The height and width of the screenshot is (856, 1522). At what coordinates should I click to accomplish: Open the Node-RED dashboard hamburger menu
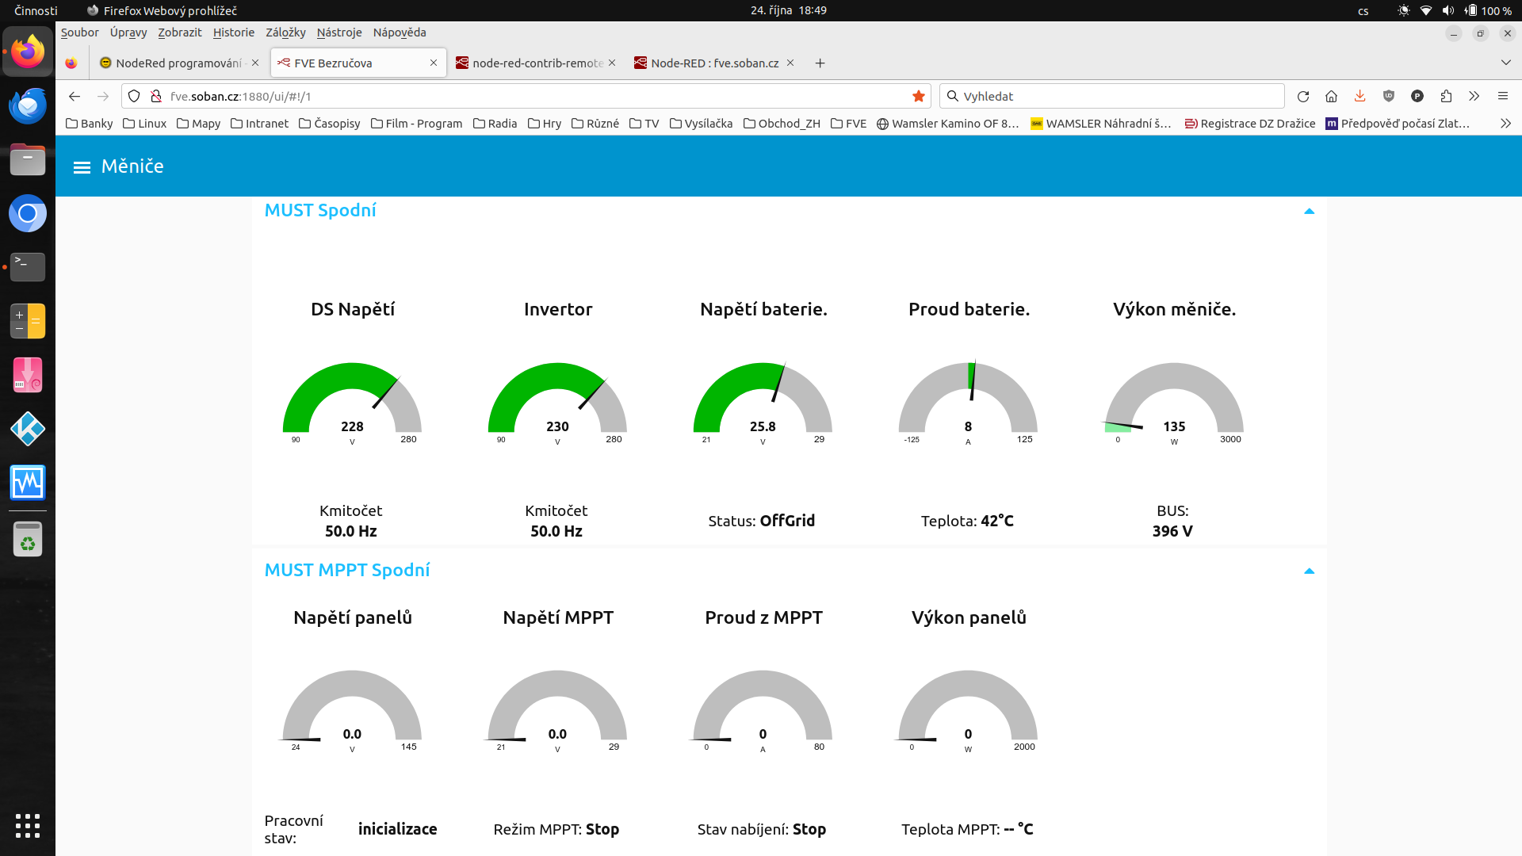tap(82, 167)
